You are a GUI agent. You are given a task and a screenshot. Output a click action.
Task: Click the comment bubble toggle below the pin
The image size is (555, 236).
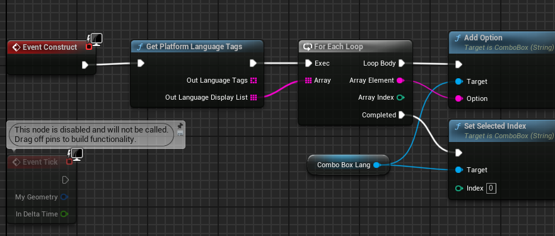click(x=180, y=133)
